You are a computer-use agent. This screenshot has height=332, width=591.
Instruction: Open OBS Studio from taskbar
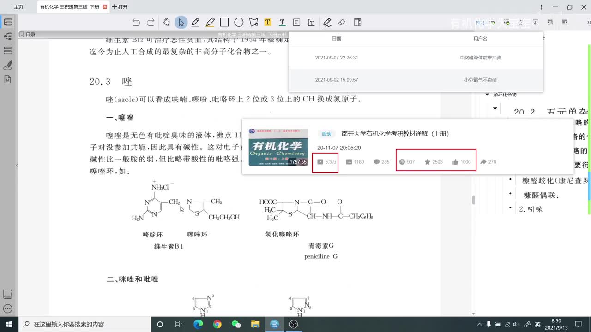(293, 324)
